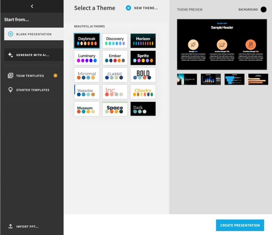Click the gold star badge on Team Templates
Screen dimensions: 272x235
tap(56, 75)
